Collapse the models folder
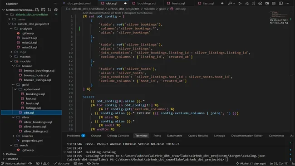The width and height of the screenshot is (295, 166). [11, 61]
